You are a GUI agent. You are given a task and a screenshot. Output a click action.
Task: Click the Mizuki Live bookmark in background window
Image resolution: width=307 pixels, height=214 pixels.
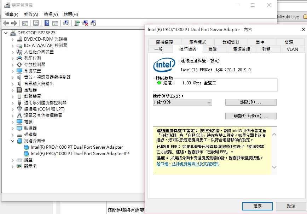[x=288, y=17]
